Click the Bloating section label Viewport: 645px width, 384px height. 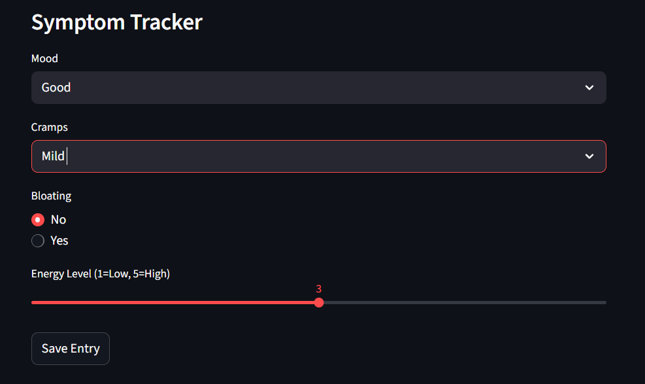click(x=51, y=196)
